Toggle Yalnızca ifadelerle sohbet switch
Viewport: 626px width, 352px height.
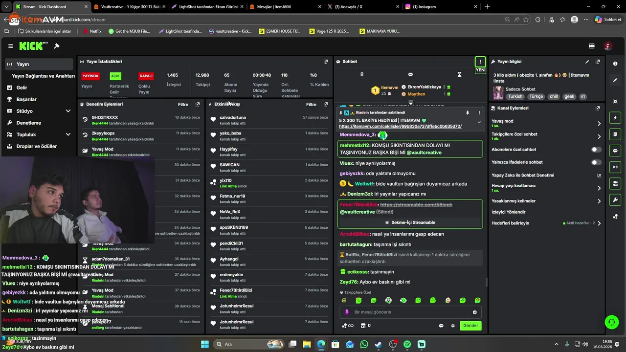click(596, 162)
